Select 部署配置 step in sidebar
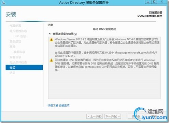Screen dimensions: 169x123 tap(15, 26)
